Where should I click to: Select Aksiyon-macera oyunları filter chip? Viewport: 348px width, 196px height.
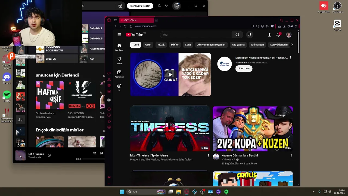211,45
